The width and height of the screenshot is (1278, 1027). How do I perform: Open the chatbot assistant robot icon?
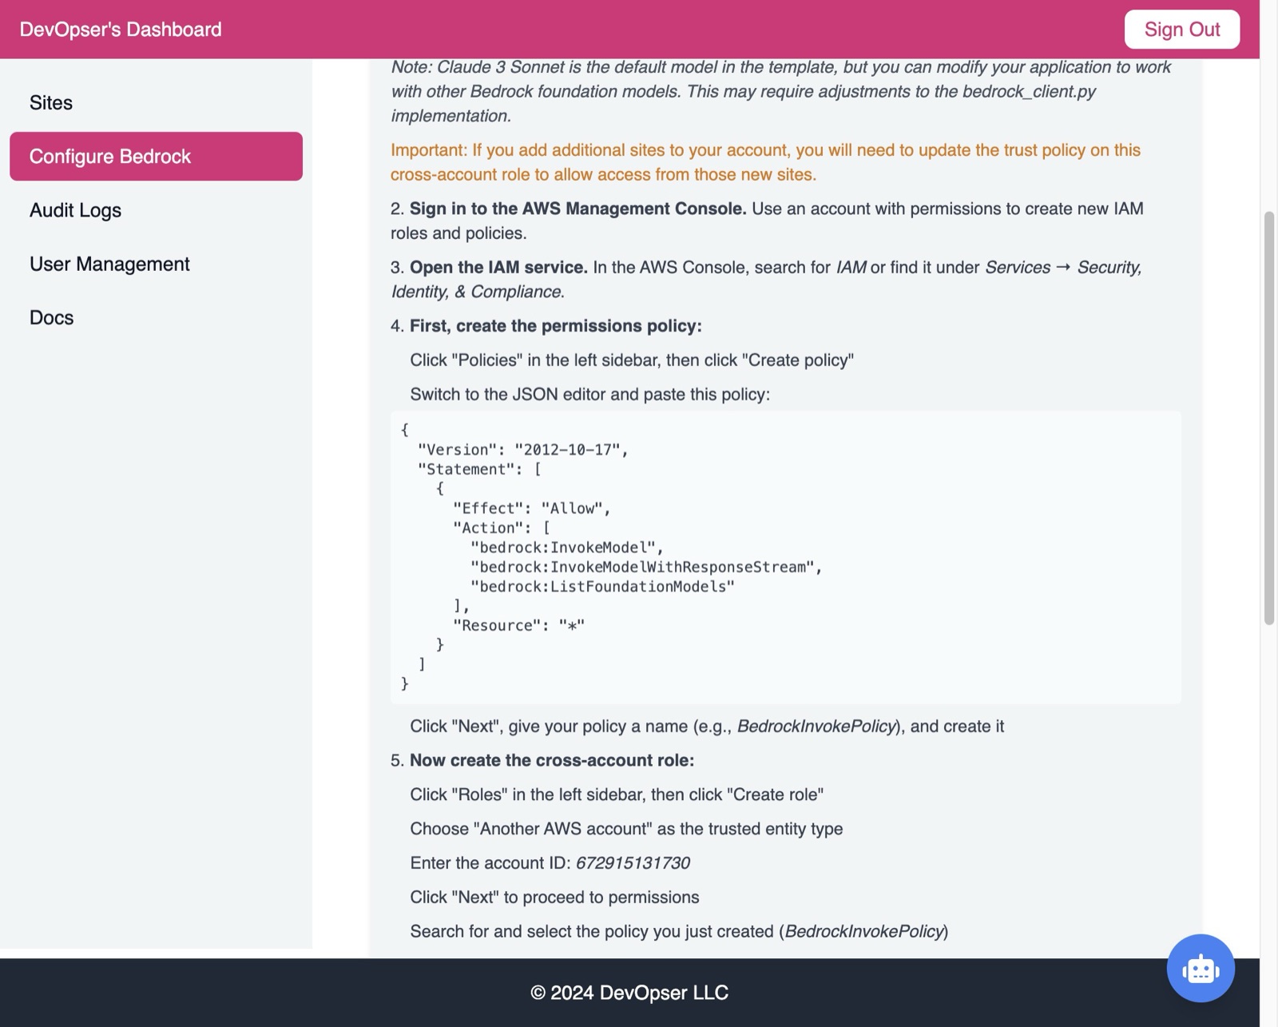tap(1200, 968)
